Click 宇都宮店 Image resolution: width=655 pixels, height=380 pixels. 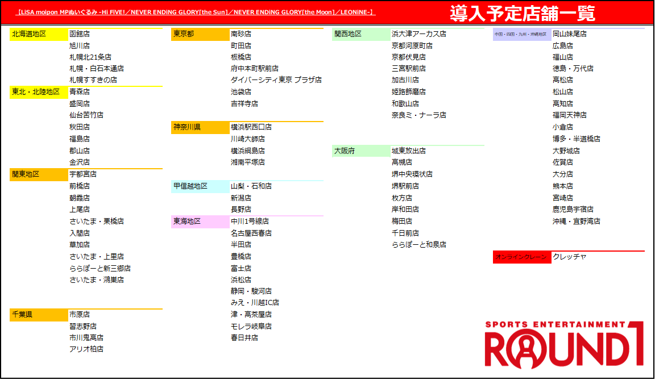click(x=83, y=174)
